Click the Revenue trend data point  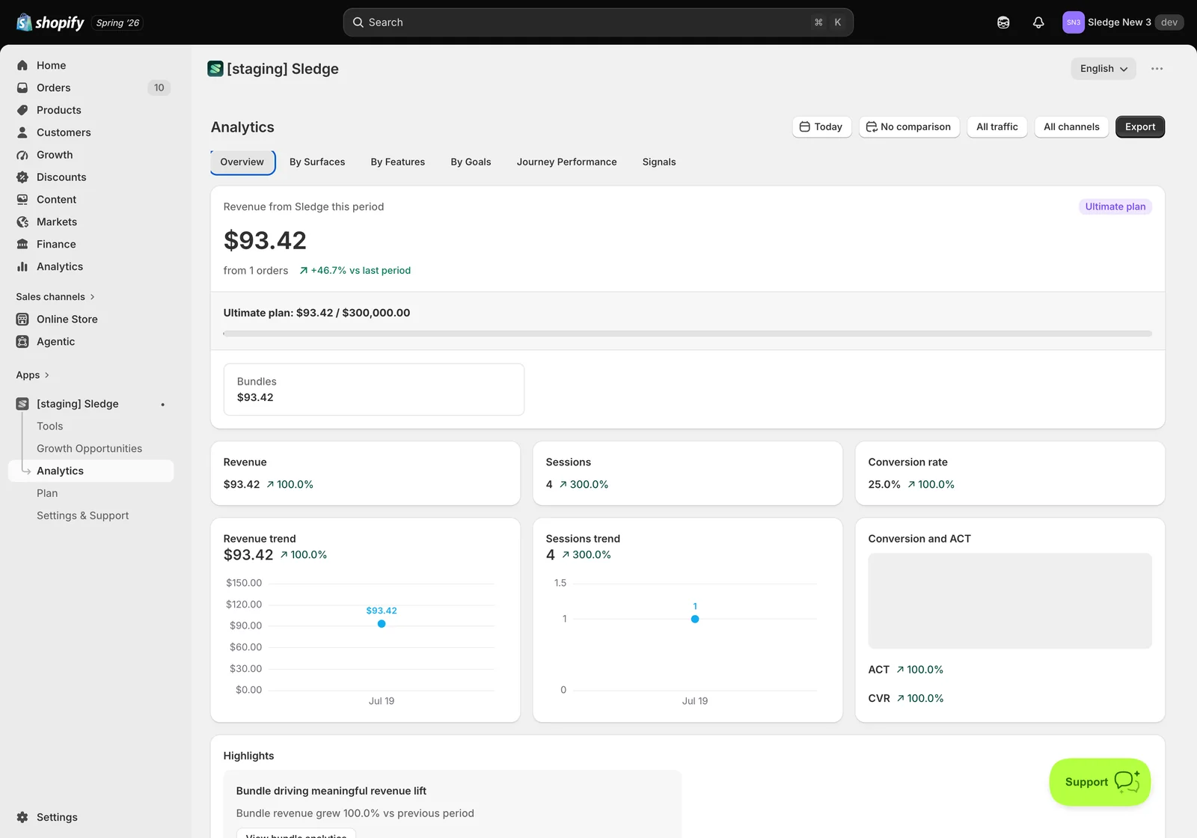coord(382,624)
